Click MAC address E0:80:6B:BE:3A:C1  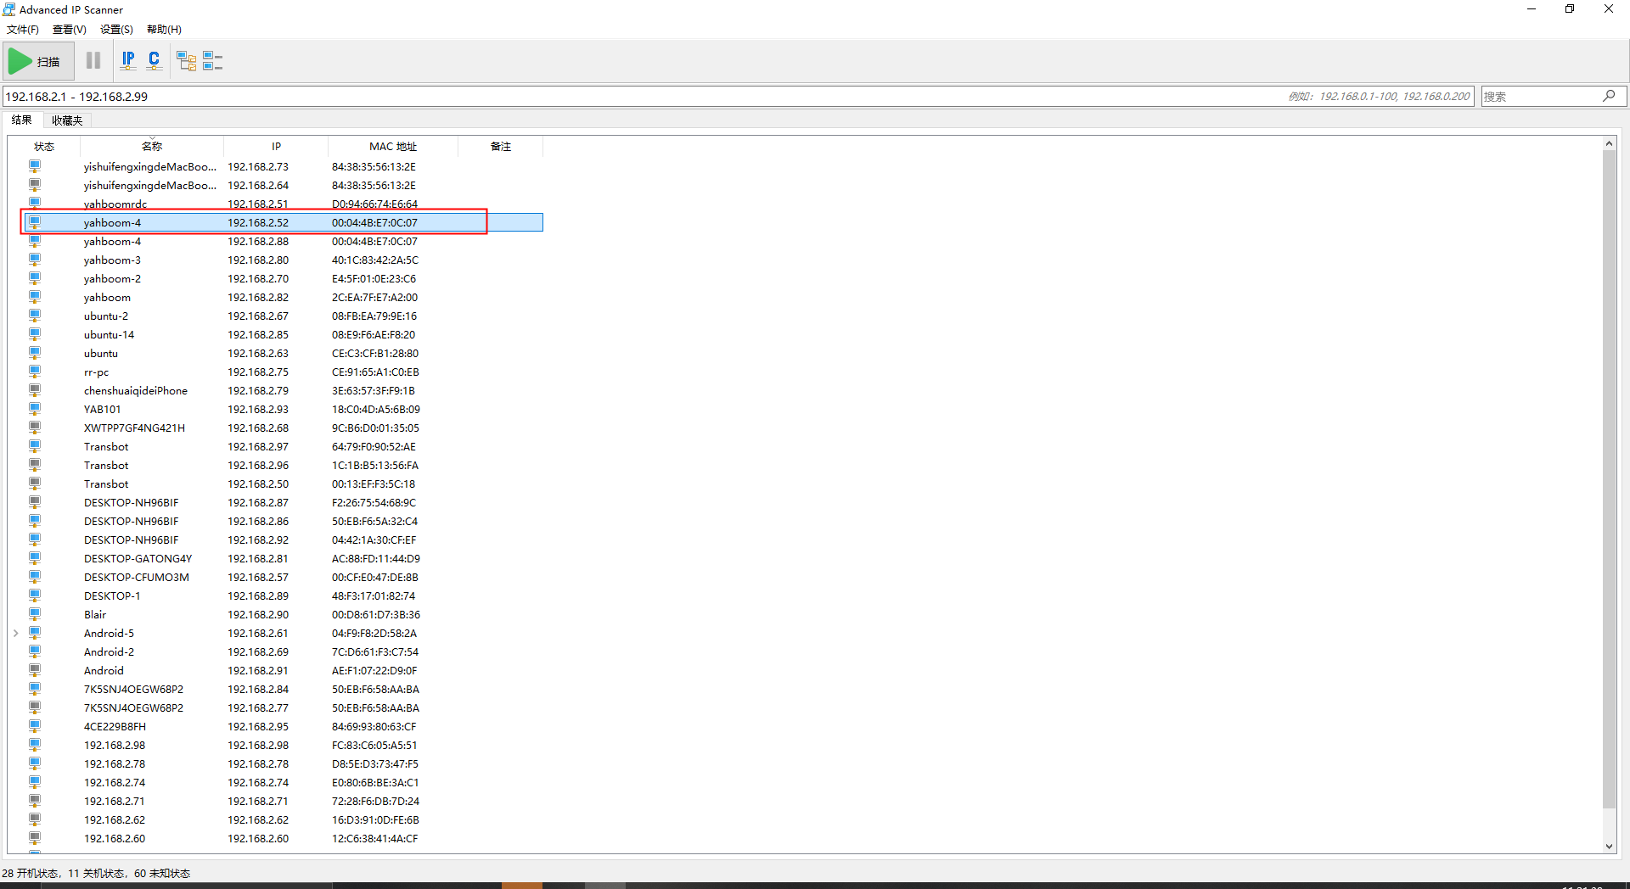[x=375, y=782]
